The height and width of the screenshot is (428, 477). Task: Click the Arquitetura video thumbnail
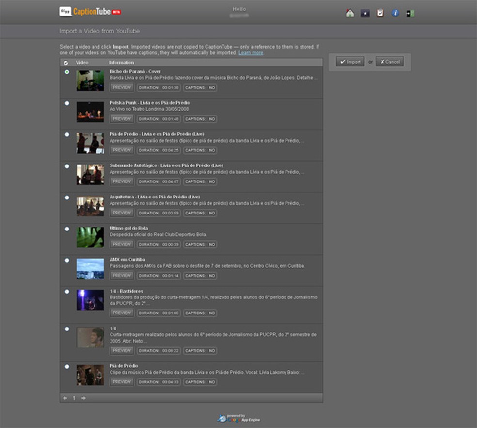pos(90,206)
